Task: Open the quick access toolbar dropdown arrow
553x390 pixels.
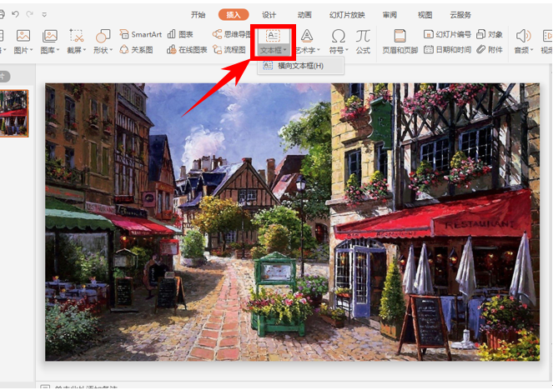Action: pos(44,15)
